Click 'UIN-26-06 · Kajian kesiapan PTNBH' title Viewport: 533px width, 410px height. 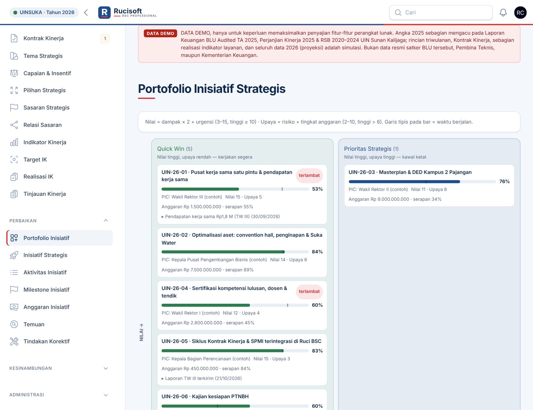(x=205, y=397)
